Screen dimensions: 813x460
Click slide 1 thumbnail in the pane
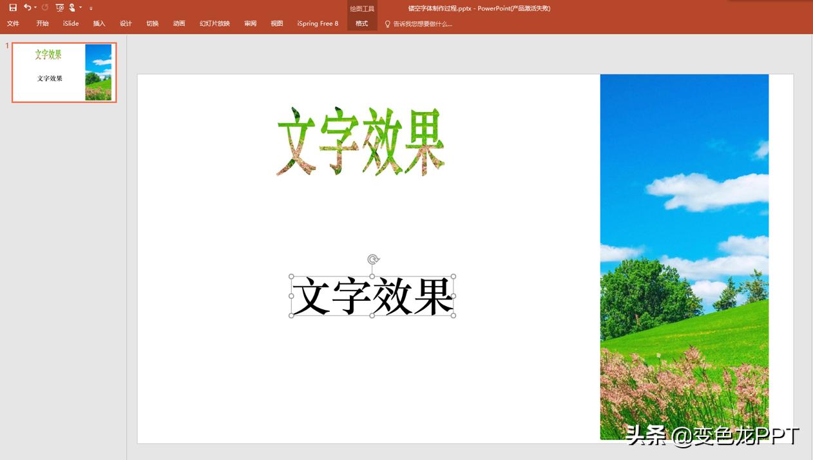63,72
